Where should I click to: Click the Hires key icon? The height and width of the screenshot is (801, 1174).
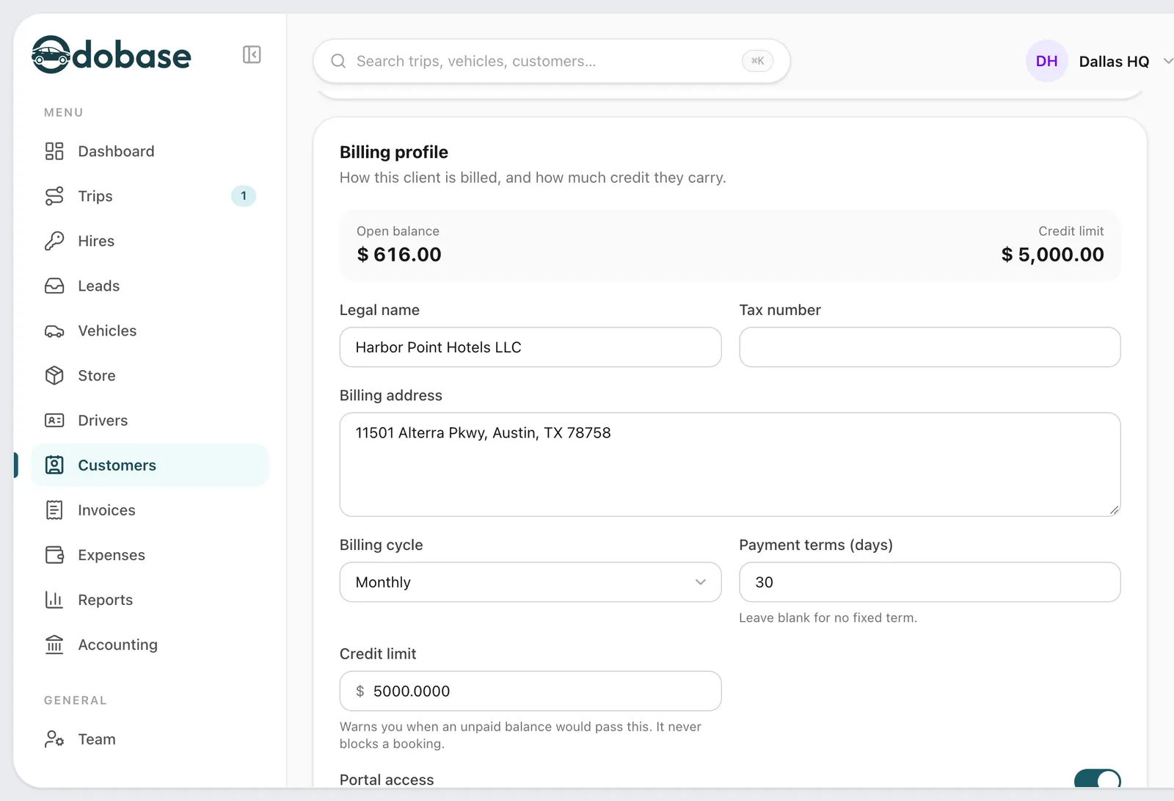[x=54, y=241]
